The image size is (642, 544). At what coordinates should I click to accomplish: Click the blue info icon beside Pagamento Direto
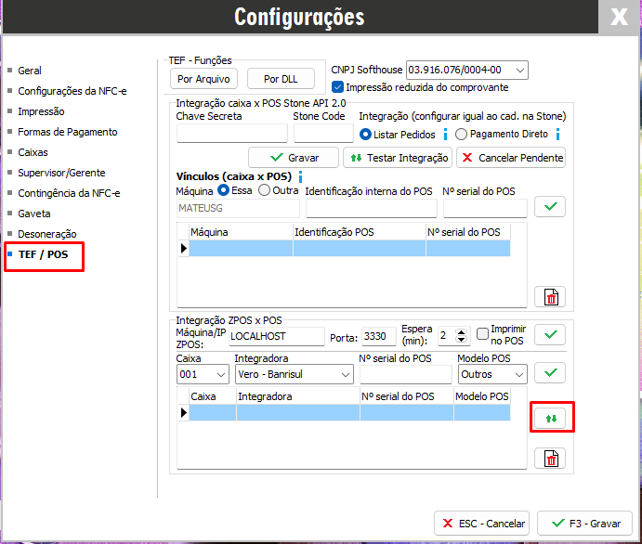558,135
